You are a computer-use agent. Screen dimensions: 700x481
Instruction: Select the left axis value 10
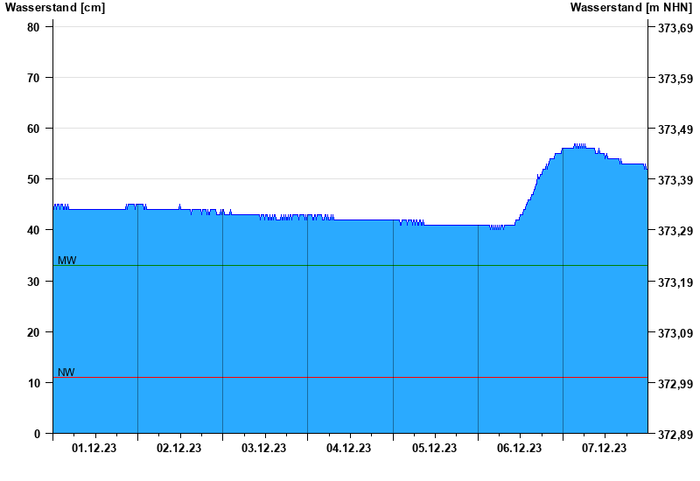pos(33,383)
